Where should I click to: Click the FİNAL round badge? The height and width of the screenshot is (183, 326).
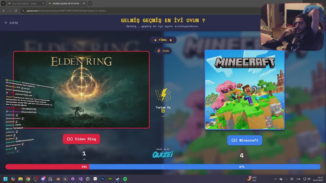[x=163, y=40]
